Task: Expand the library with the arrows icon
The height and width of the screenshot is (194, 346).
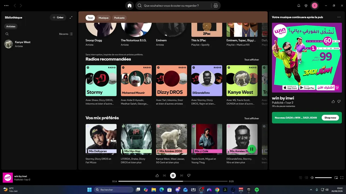Action: 71,18
